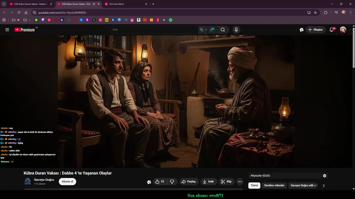Focus the Ara search field
This screenshot has width=355, height=199.
pyautogui.click(x=154, y=30)
